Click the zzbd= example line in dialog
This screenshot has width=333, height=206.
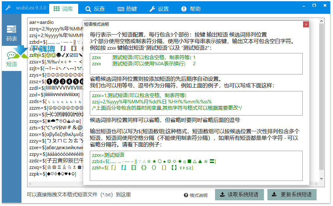tap(154, 161)
